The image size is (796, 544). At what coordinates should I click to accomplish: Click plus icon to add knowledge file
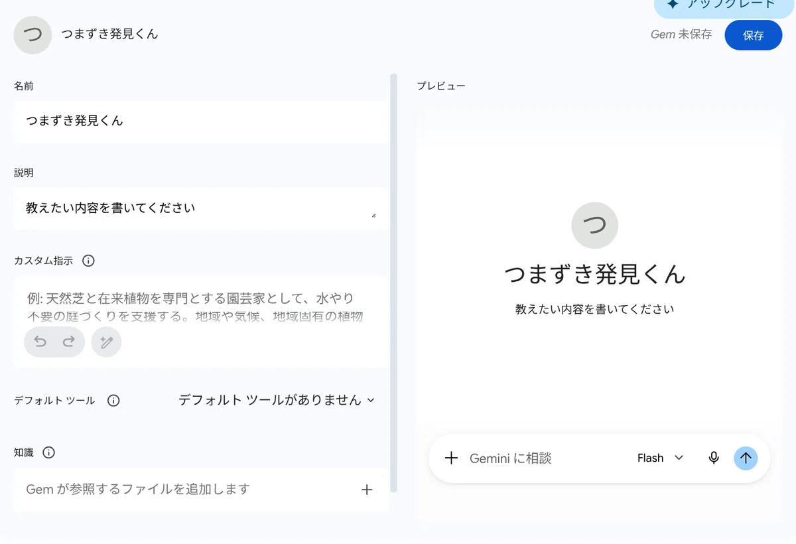[x=367, y=490]
